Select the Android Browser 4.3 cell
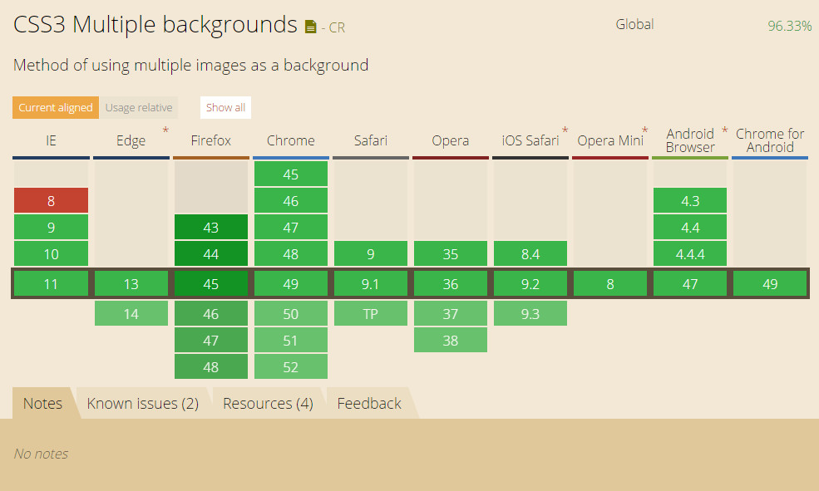This screenshot has width=819, height=491. click(x=690, y=200)
